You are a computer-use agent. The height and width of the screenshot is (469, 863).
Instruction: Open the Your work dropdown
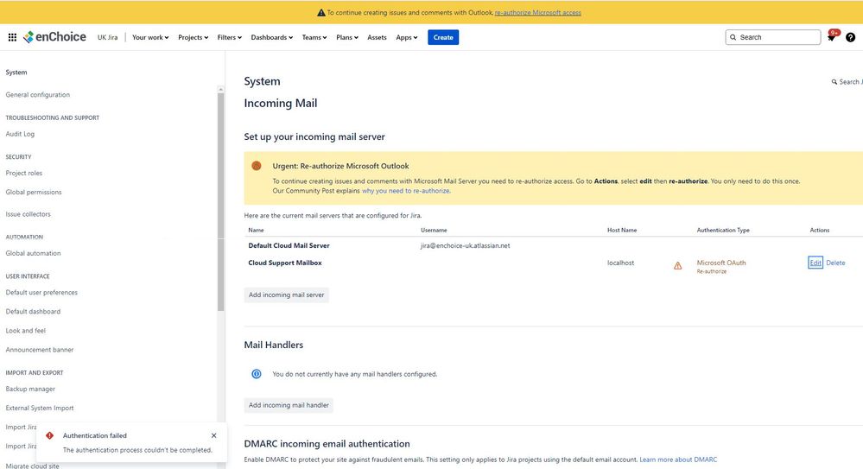point(150,37)
